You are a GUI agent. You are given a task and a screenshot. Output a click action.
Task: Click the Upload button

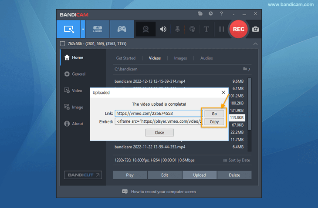tap(200, 175)
